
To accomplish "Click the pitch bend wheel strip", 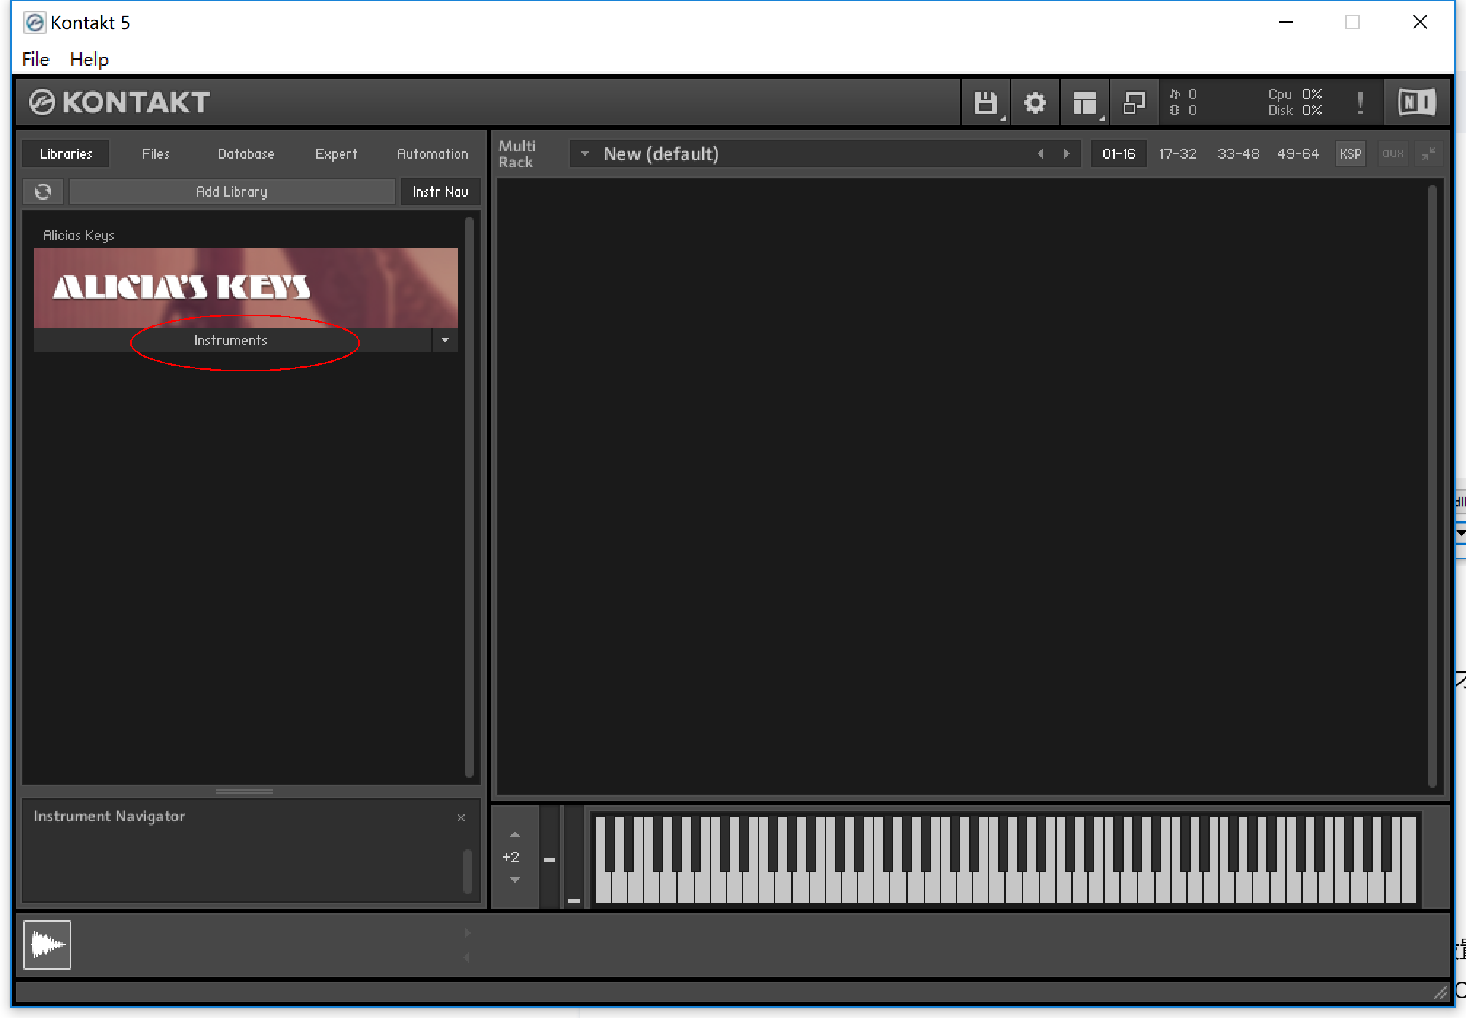I will coord(549,857).
